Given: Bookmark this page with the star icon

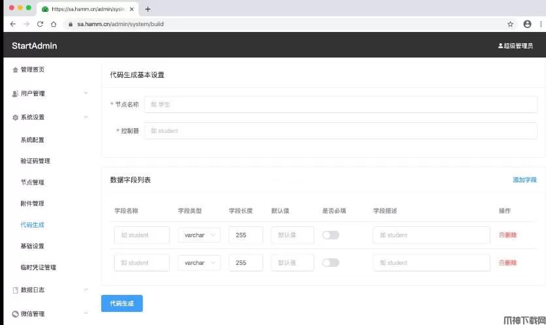Looking at the screenshot, I should coord(510,24).
